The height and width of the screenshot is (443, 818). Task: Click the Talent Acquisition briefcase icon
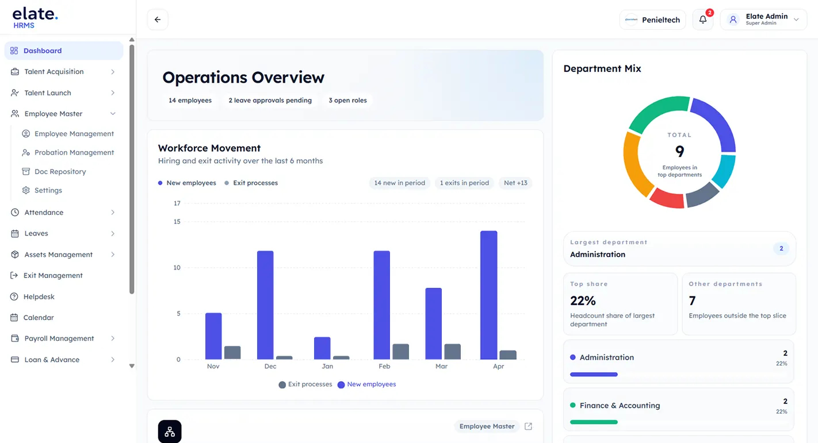click(x=15, y=72)
